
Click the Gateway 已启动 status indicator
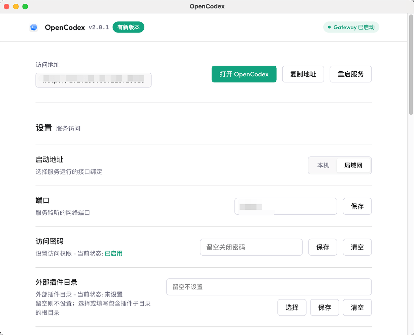click(x=351, y=27)
